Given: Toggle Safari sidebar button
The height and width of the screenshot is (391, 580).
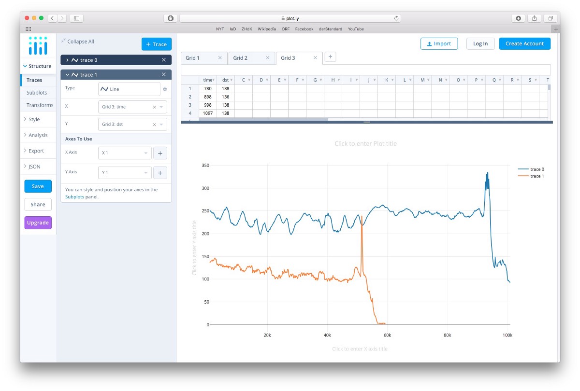Looking at the screenshot, I should coord(76,18).
